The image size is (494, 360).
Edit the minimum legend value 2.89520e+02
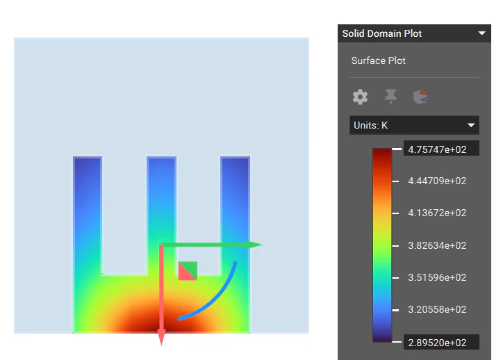tap(441, 342)
